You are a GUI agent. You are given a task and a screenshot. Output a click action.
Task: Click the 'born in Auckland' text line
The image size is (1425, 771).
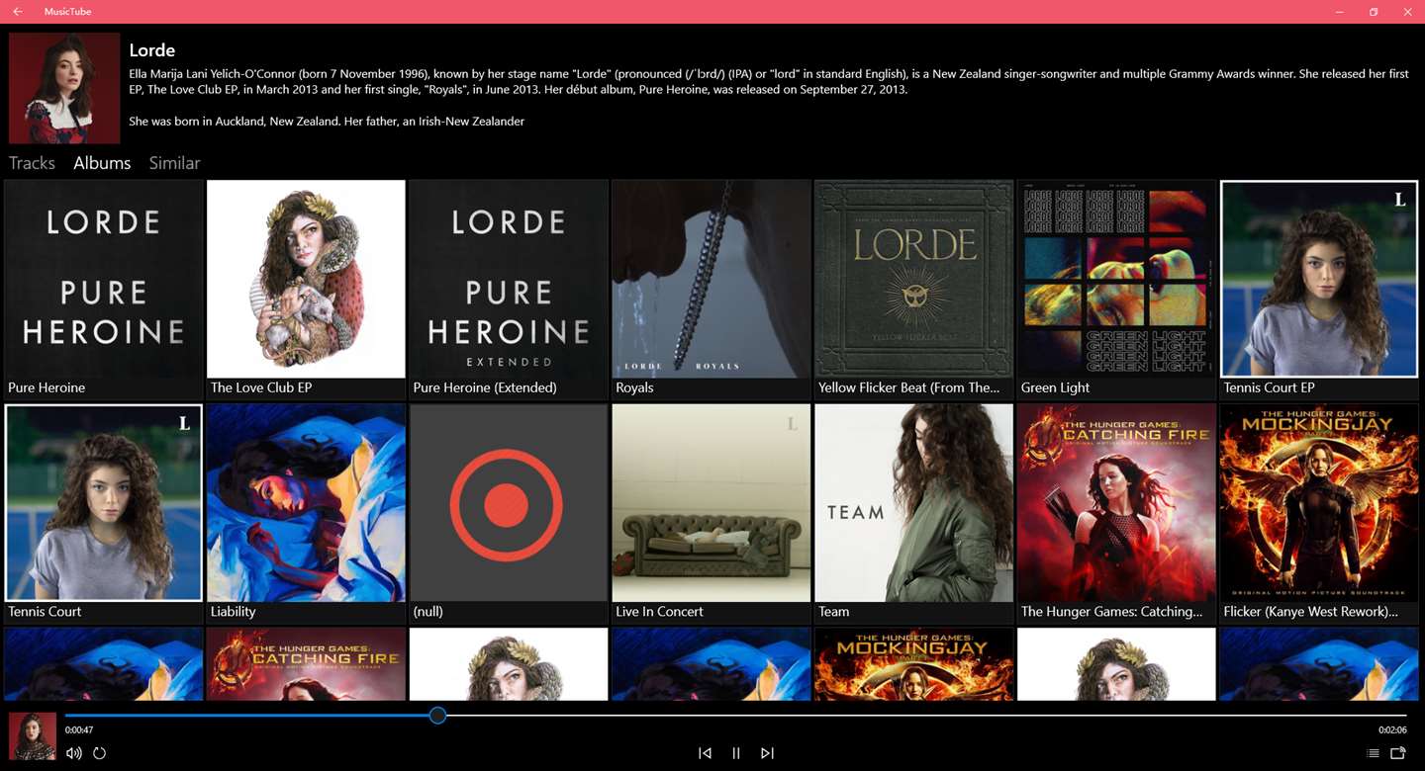click(327, 121)
